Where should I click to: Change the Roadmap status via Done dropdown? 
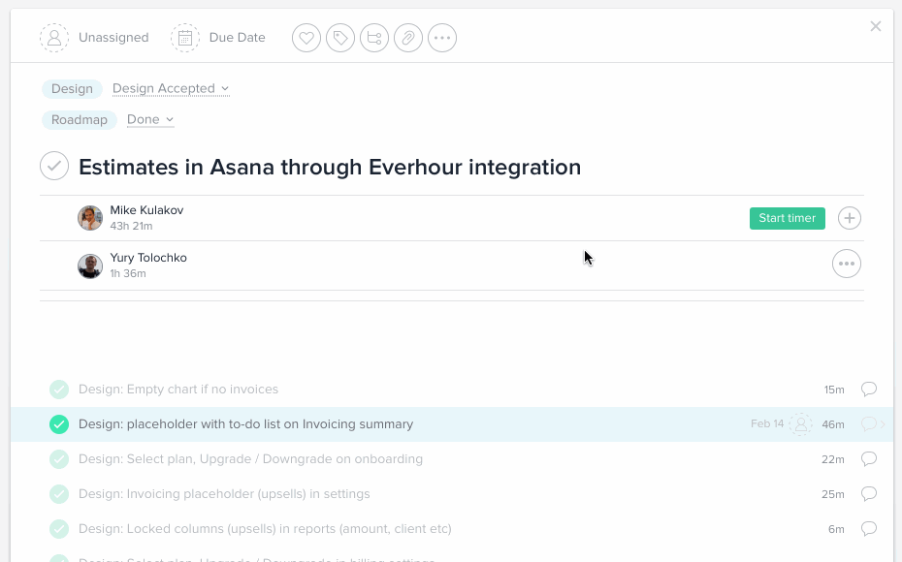[x=149, y=119]
